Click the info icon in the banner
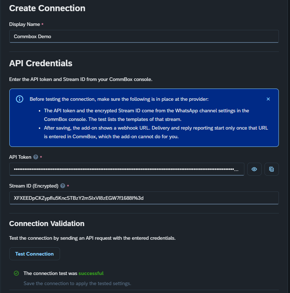The image size is (290, 293). click(x=19, y=99)
